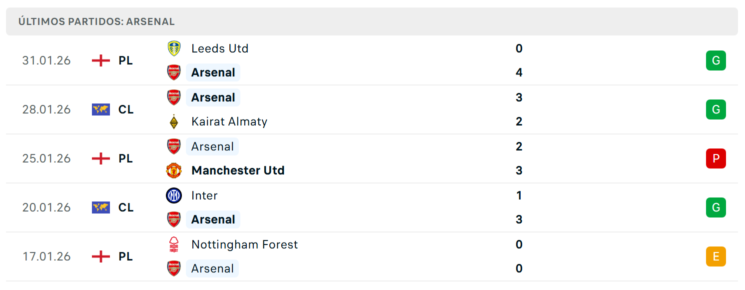Click England flag icon on 17.01.26 row
Screen dimensions: 745x290
[101, 256]
